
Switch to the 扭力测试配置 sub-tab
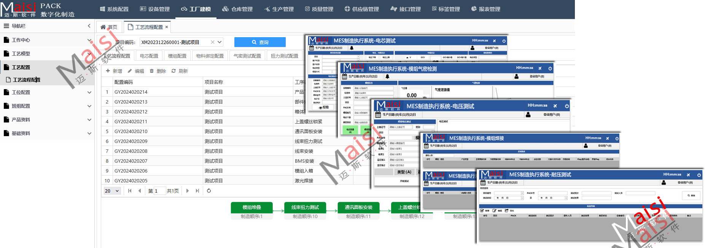[x=285, y=56]
